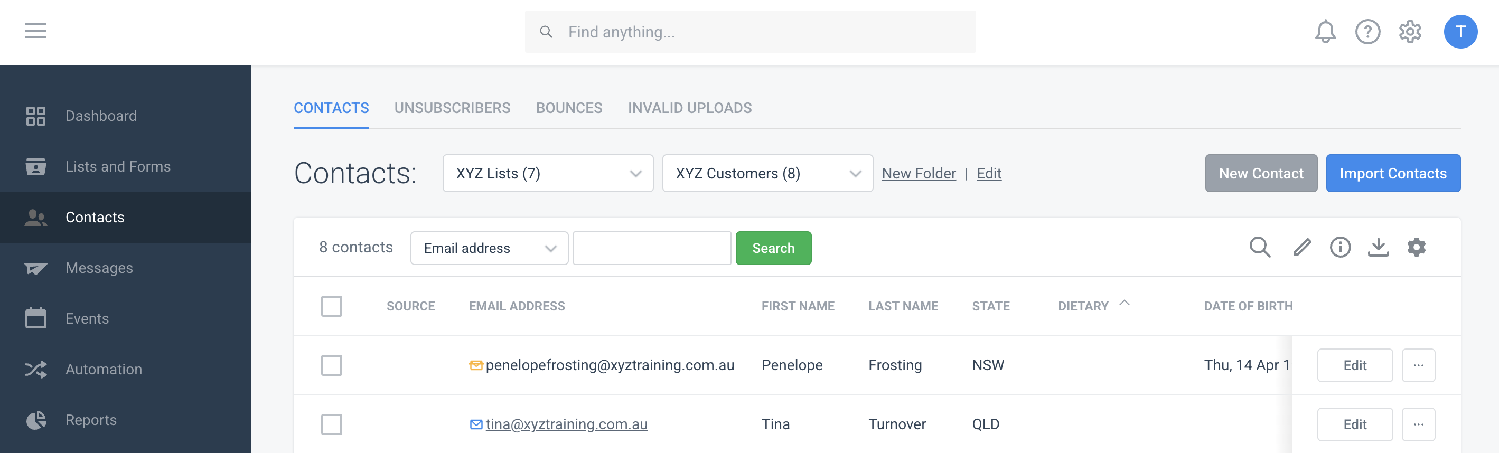The width and height of the screenshot is (1499, 453).
Task: Open the help question mark icon
Action: (1367, 31)
